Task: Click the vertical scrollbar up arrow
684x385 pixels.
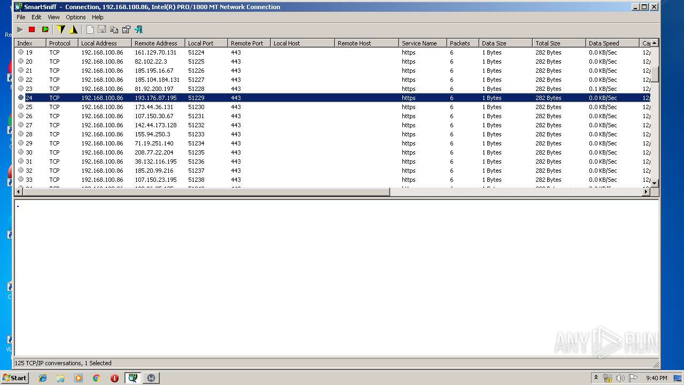Action: pyautogui.click(x=655, y=43)
